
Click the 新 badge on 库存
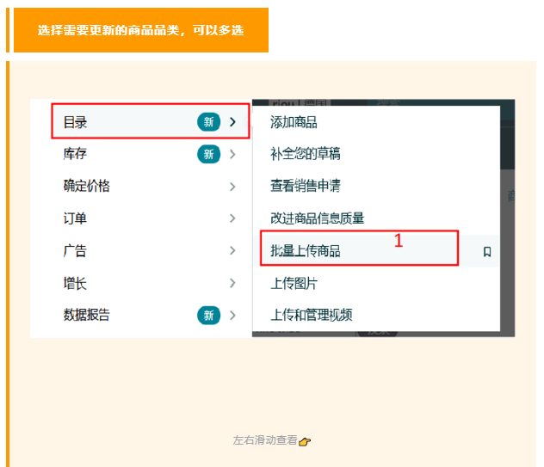(208, 155)
